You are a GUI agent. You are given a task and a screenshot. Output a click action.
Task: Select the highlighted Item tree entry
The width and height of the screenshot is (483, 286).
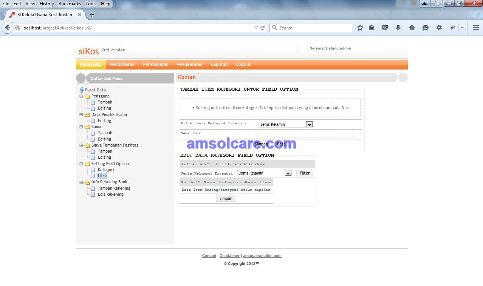click(102, 176)
